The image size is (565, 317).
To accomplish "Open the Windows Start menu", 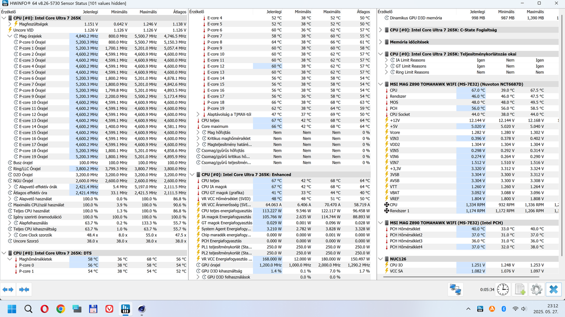I will pos(12,309).
